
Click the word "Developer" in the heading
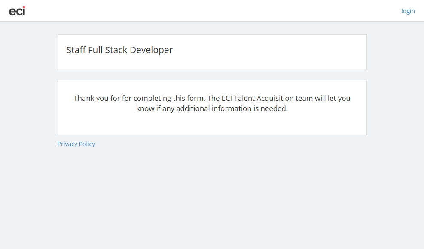point(151,50)
